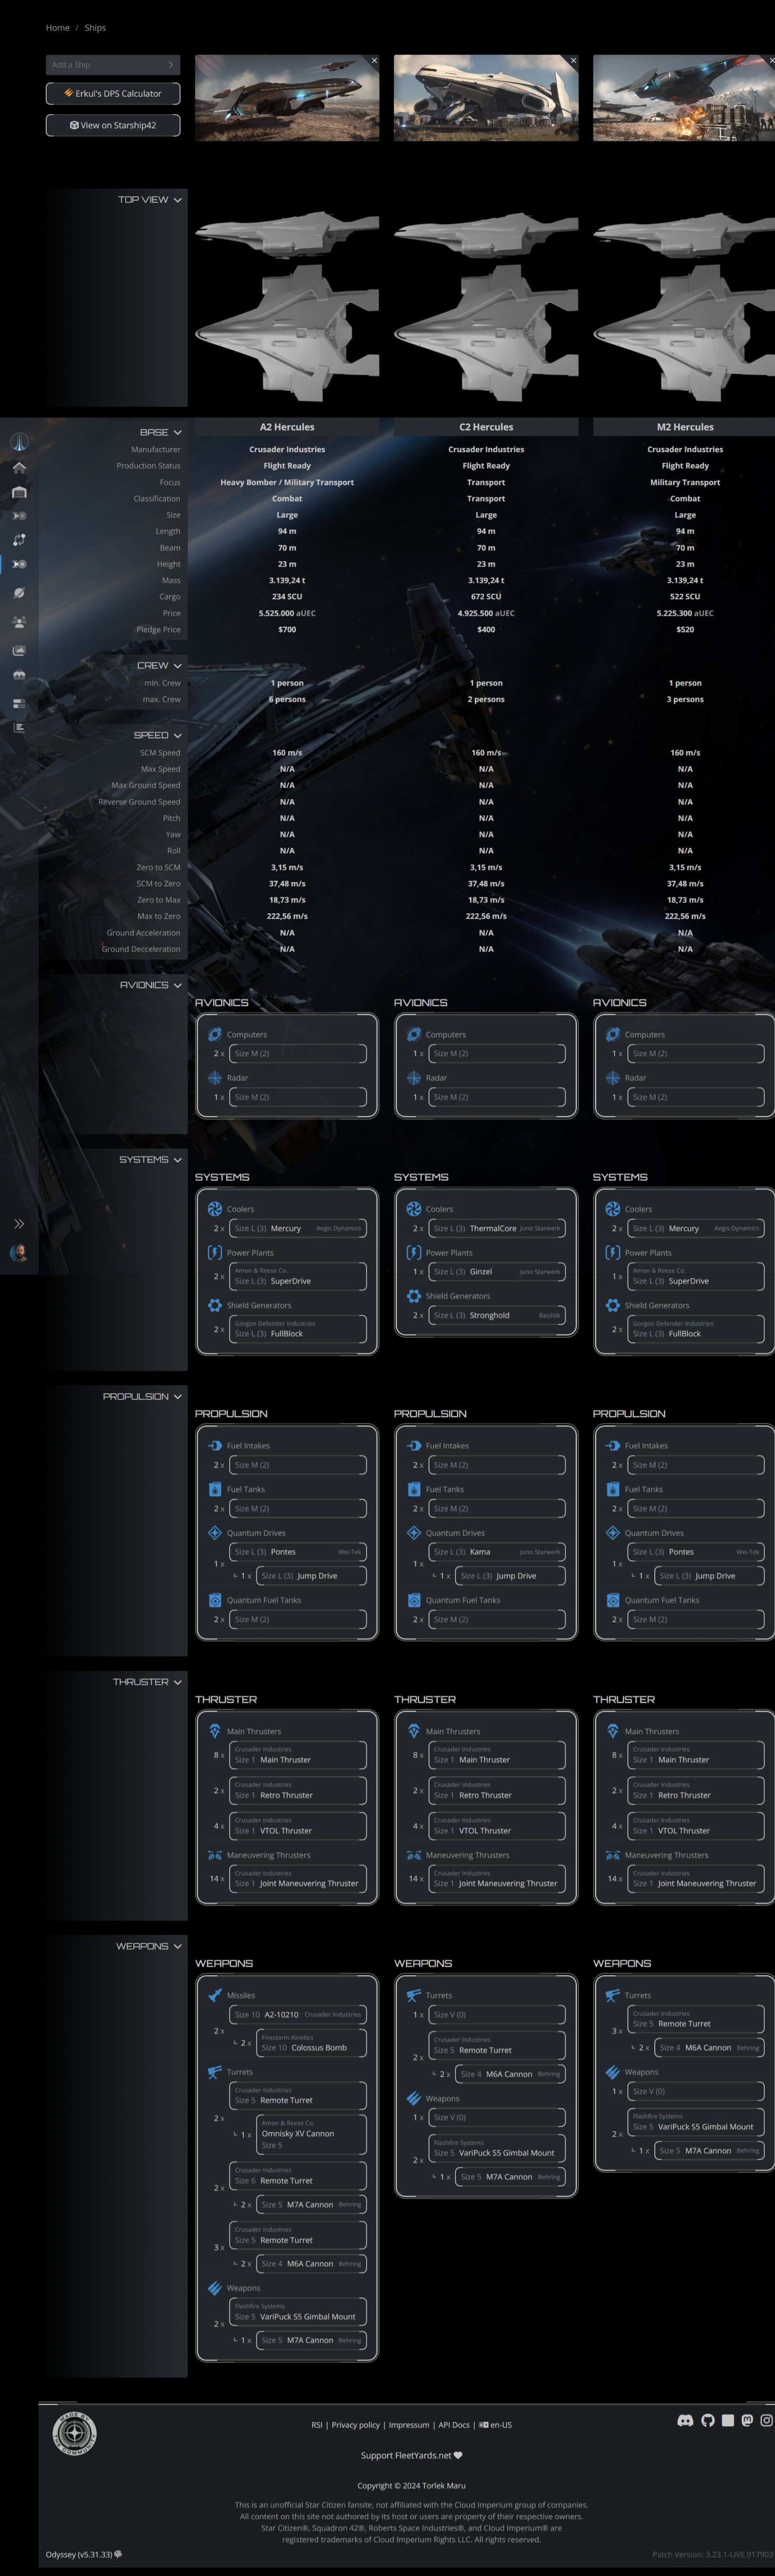
Task: Click Home in the breadcrumb
Action: (57, 27)
